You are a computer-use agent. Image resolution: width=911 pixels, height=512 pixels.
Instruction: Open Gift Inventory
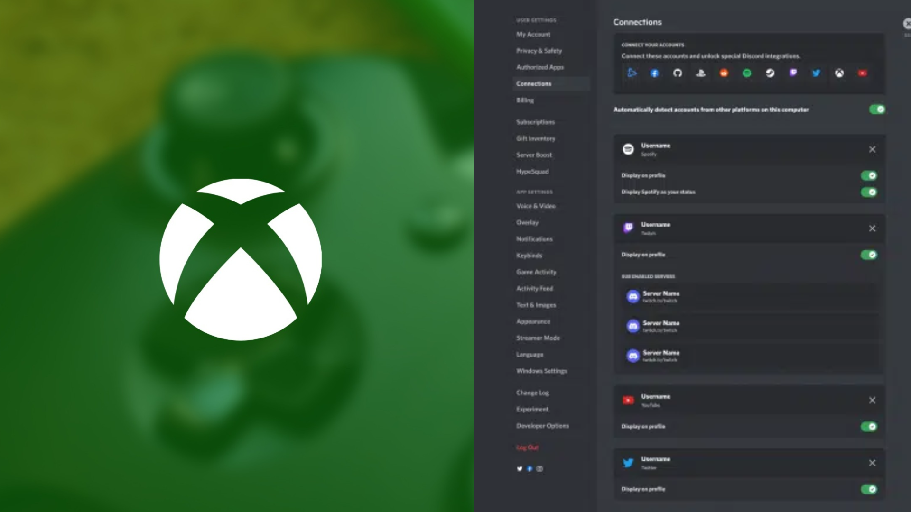point(536,138)
